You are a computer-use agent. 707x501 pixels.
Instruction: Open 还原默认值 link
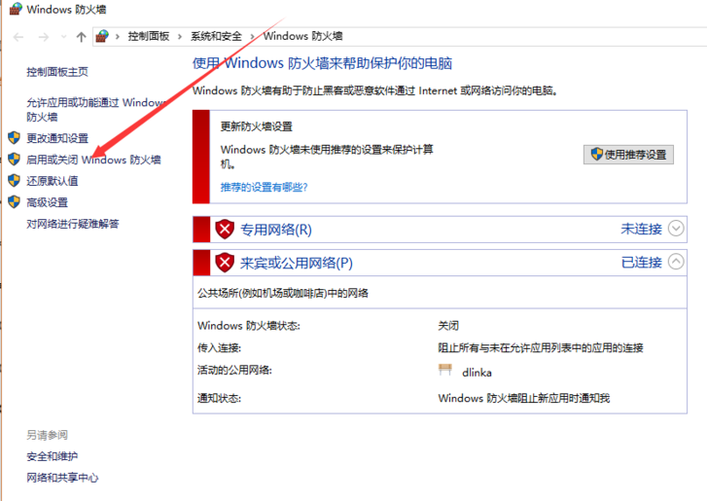coord(52,181)
